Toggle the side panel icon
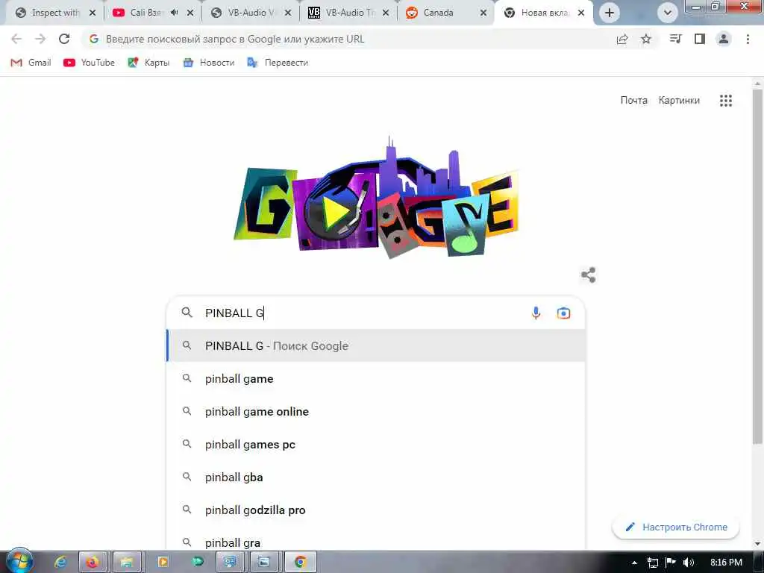764x573 pixels. click(x=700, y=39)
